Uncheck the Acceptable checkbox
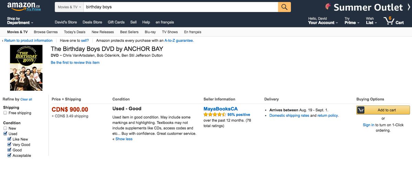This screenshot has width=412, height=176. click(9, 155)
